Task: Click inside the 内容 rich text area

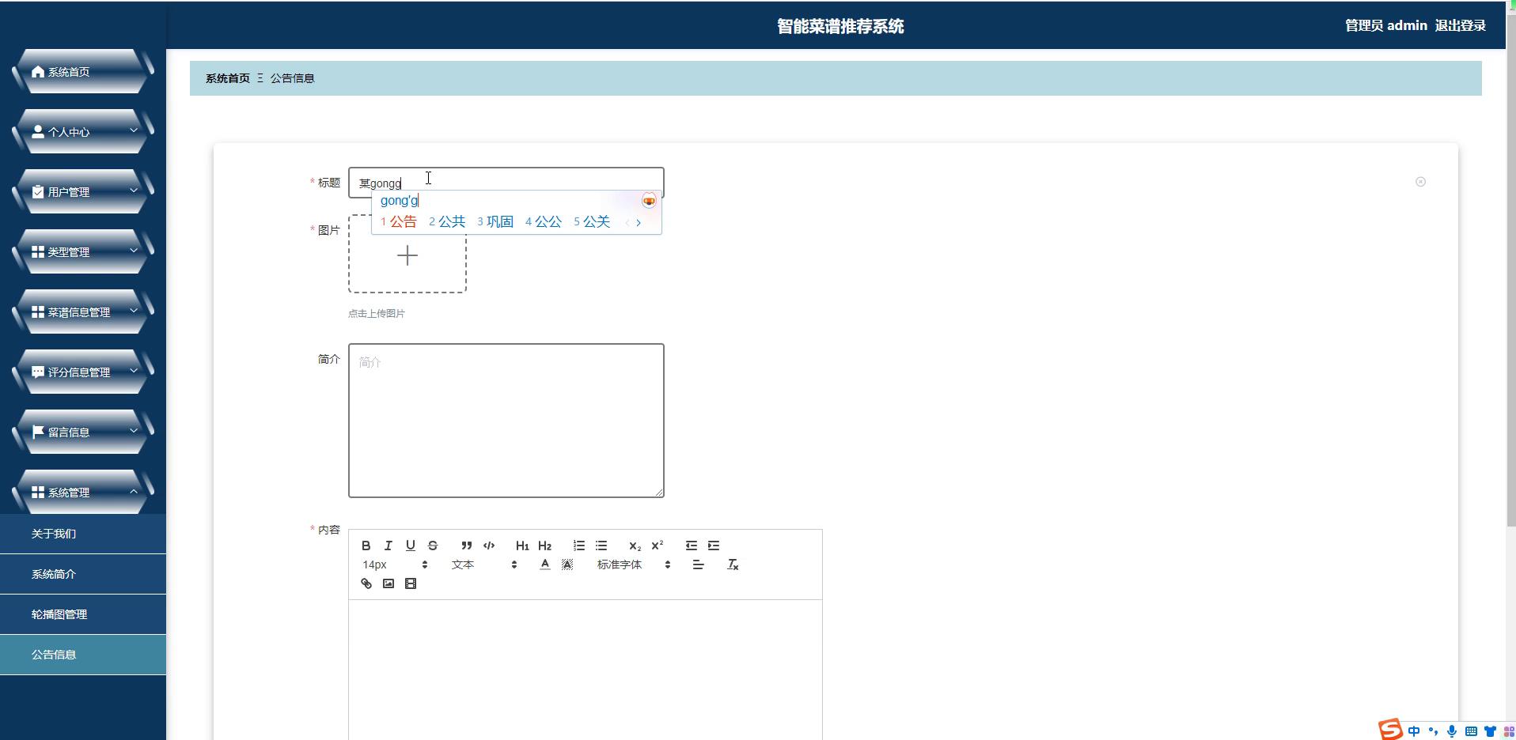Action: coord(586,670)
